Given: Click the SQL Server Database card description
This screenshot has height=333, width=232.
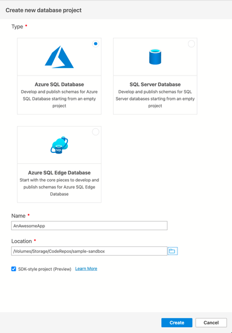Looking at the screenshot, I should click(x=155, y=99).
